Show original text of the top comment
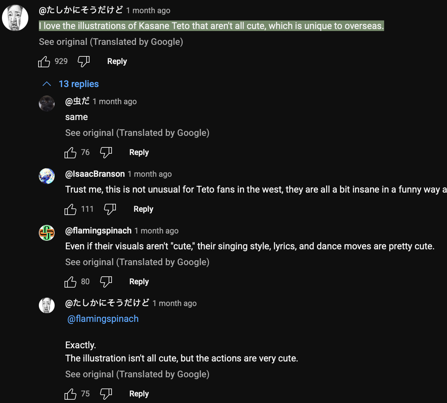Image resolution: width=447 pixels, height=403 pixels. tap(111, 42)
